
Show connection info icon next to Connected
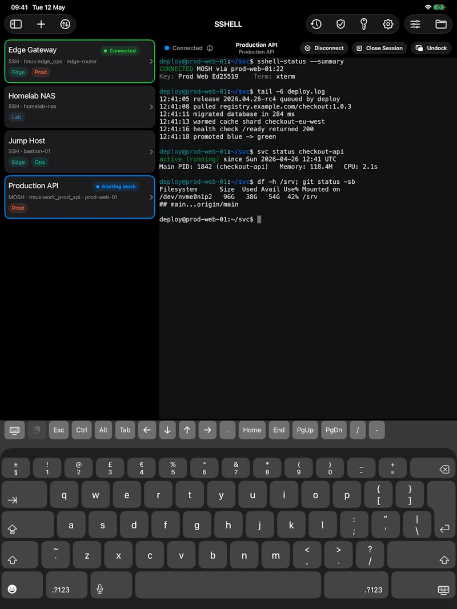point(210,48)
